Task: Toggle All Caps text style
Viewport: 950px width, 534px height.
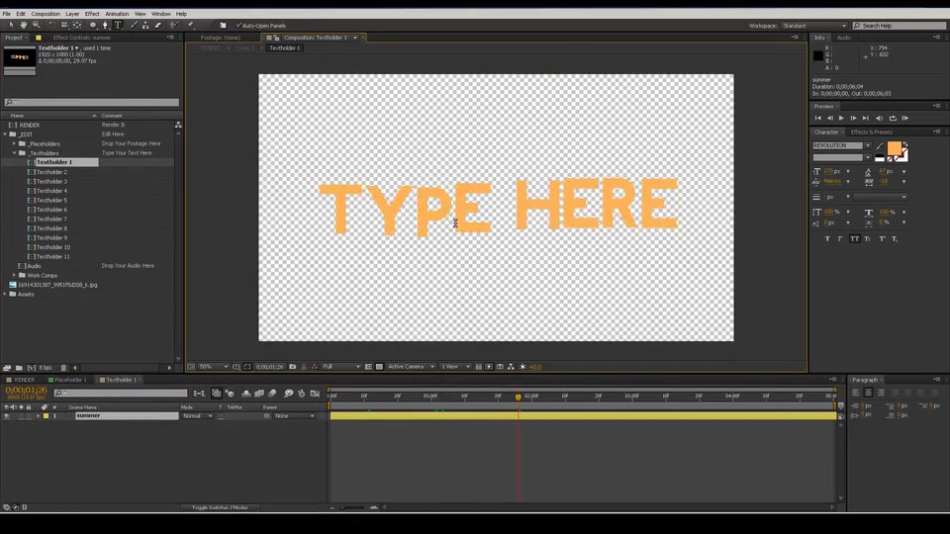Action: 854,239
